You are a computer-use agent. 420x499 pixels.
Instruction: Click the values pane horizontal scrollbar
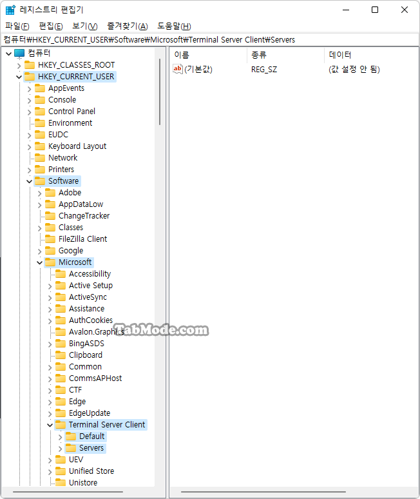click(x=263, y=492)
